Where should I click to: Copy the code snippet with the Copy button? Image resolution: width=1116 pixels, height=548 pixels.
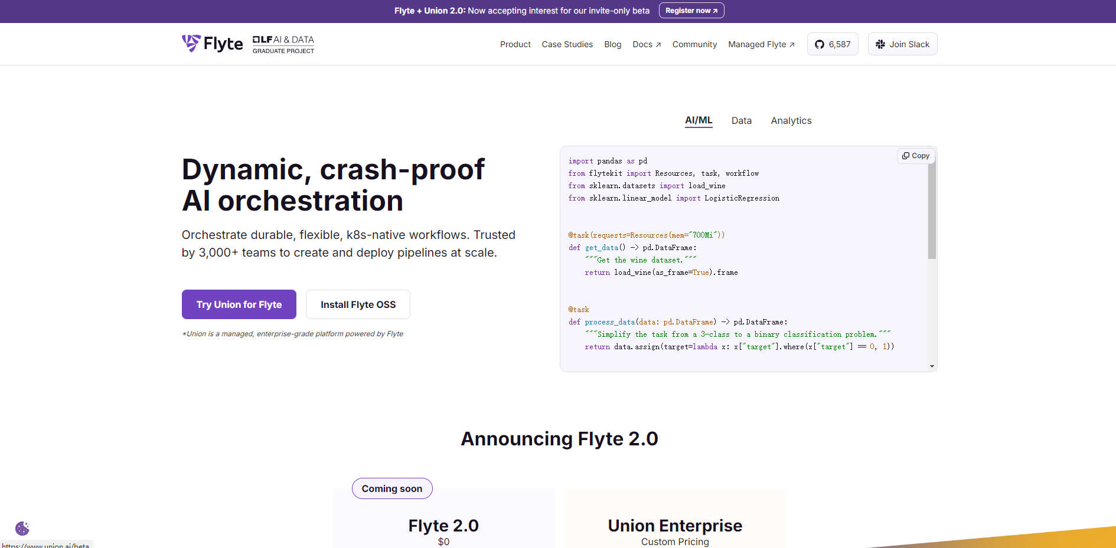915,156
